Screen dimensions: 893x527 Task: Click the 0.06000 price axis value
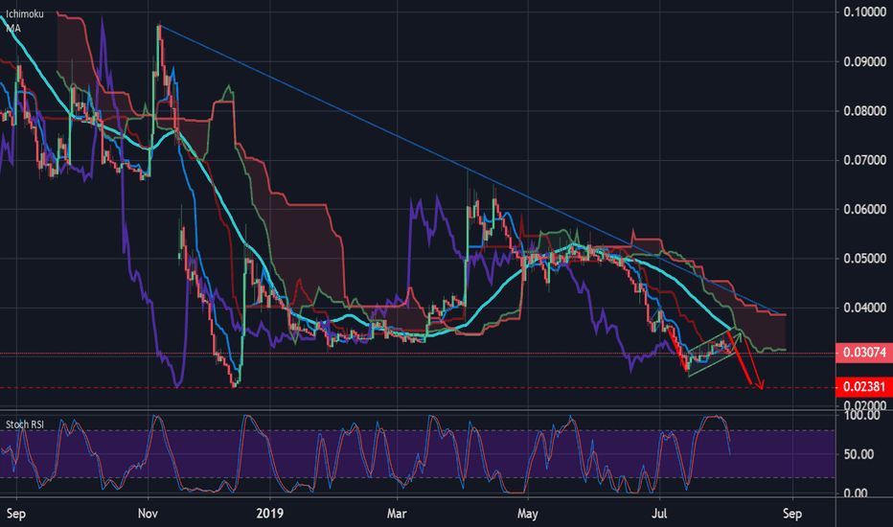864,209
